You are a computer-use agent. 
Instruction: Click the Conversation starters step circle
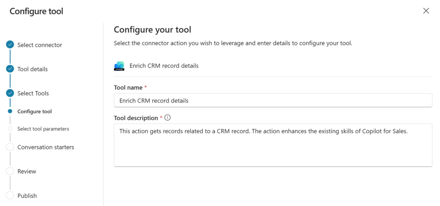point(10,147)
